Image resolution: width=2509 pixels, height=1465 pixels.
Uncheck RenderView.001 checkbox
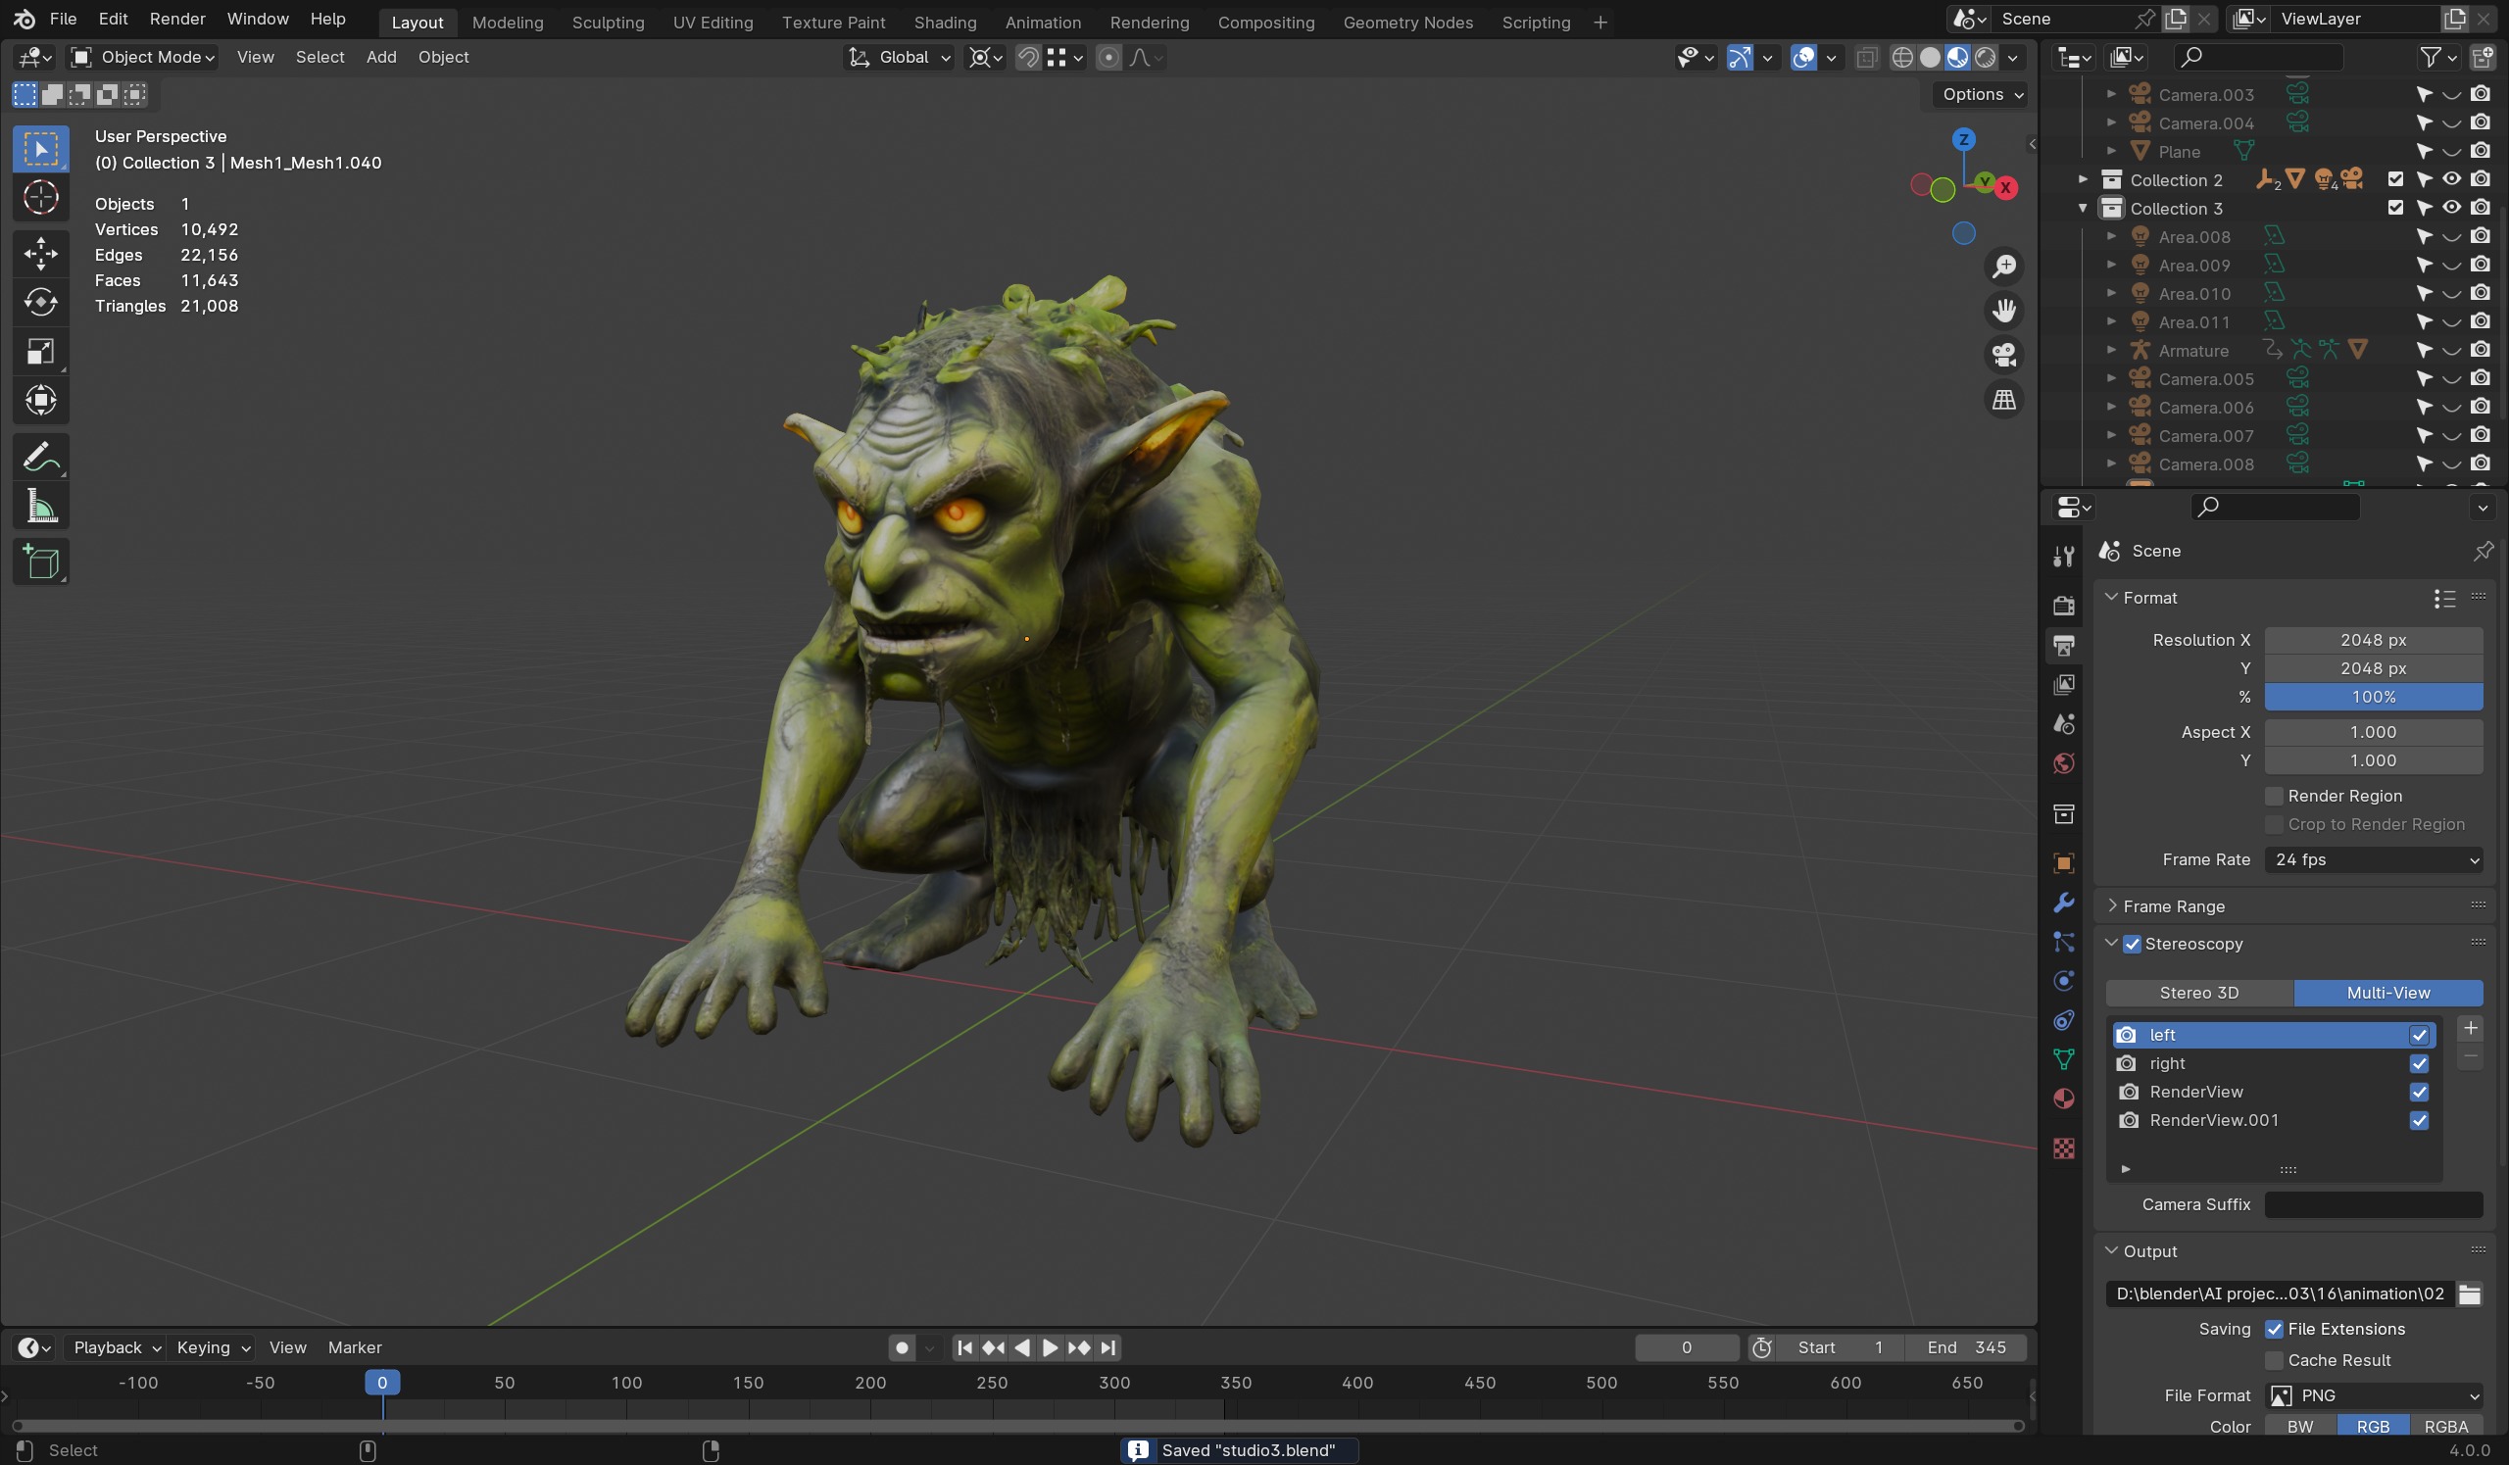coord(2419,1121)
